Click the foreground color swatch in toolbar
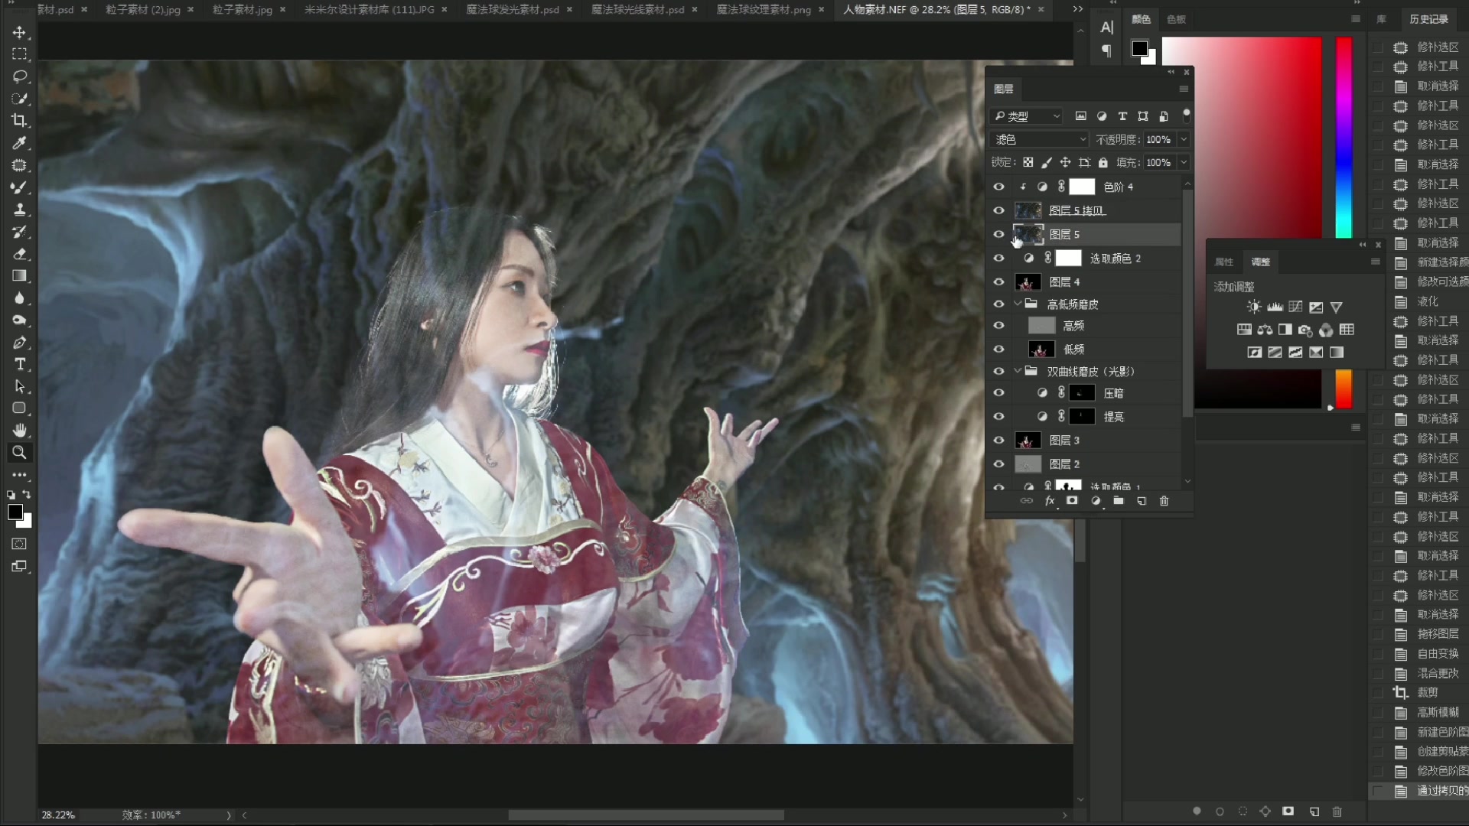Image resolution: width=1469 pixels, height=826 pixels. 15,512
